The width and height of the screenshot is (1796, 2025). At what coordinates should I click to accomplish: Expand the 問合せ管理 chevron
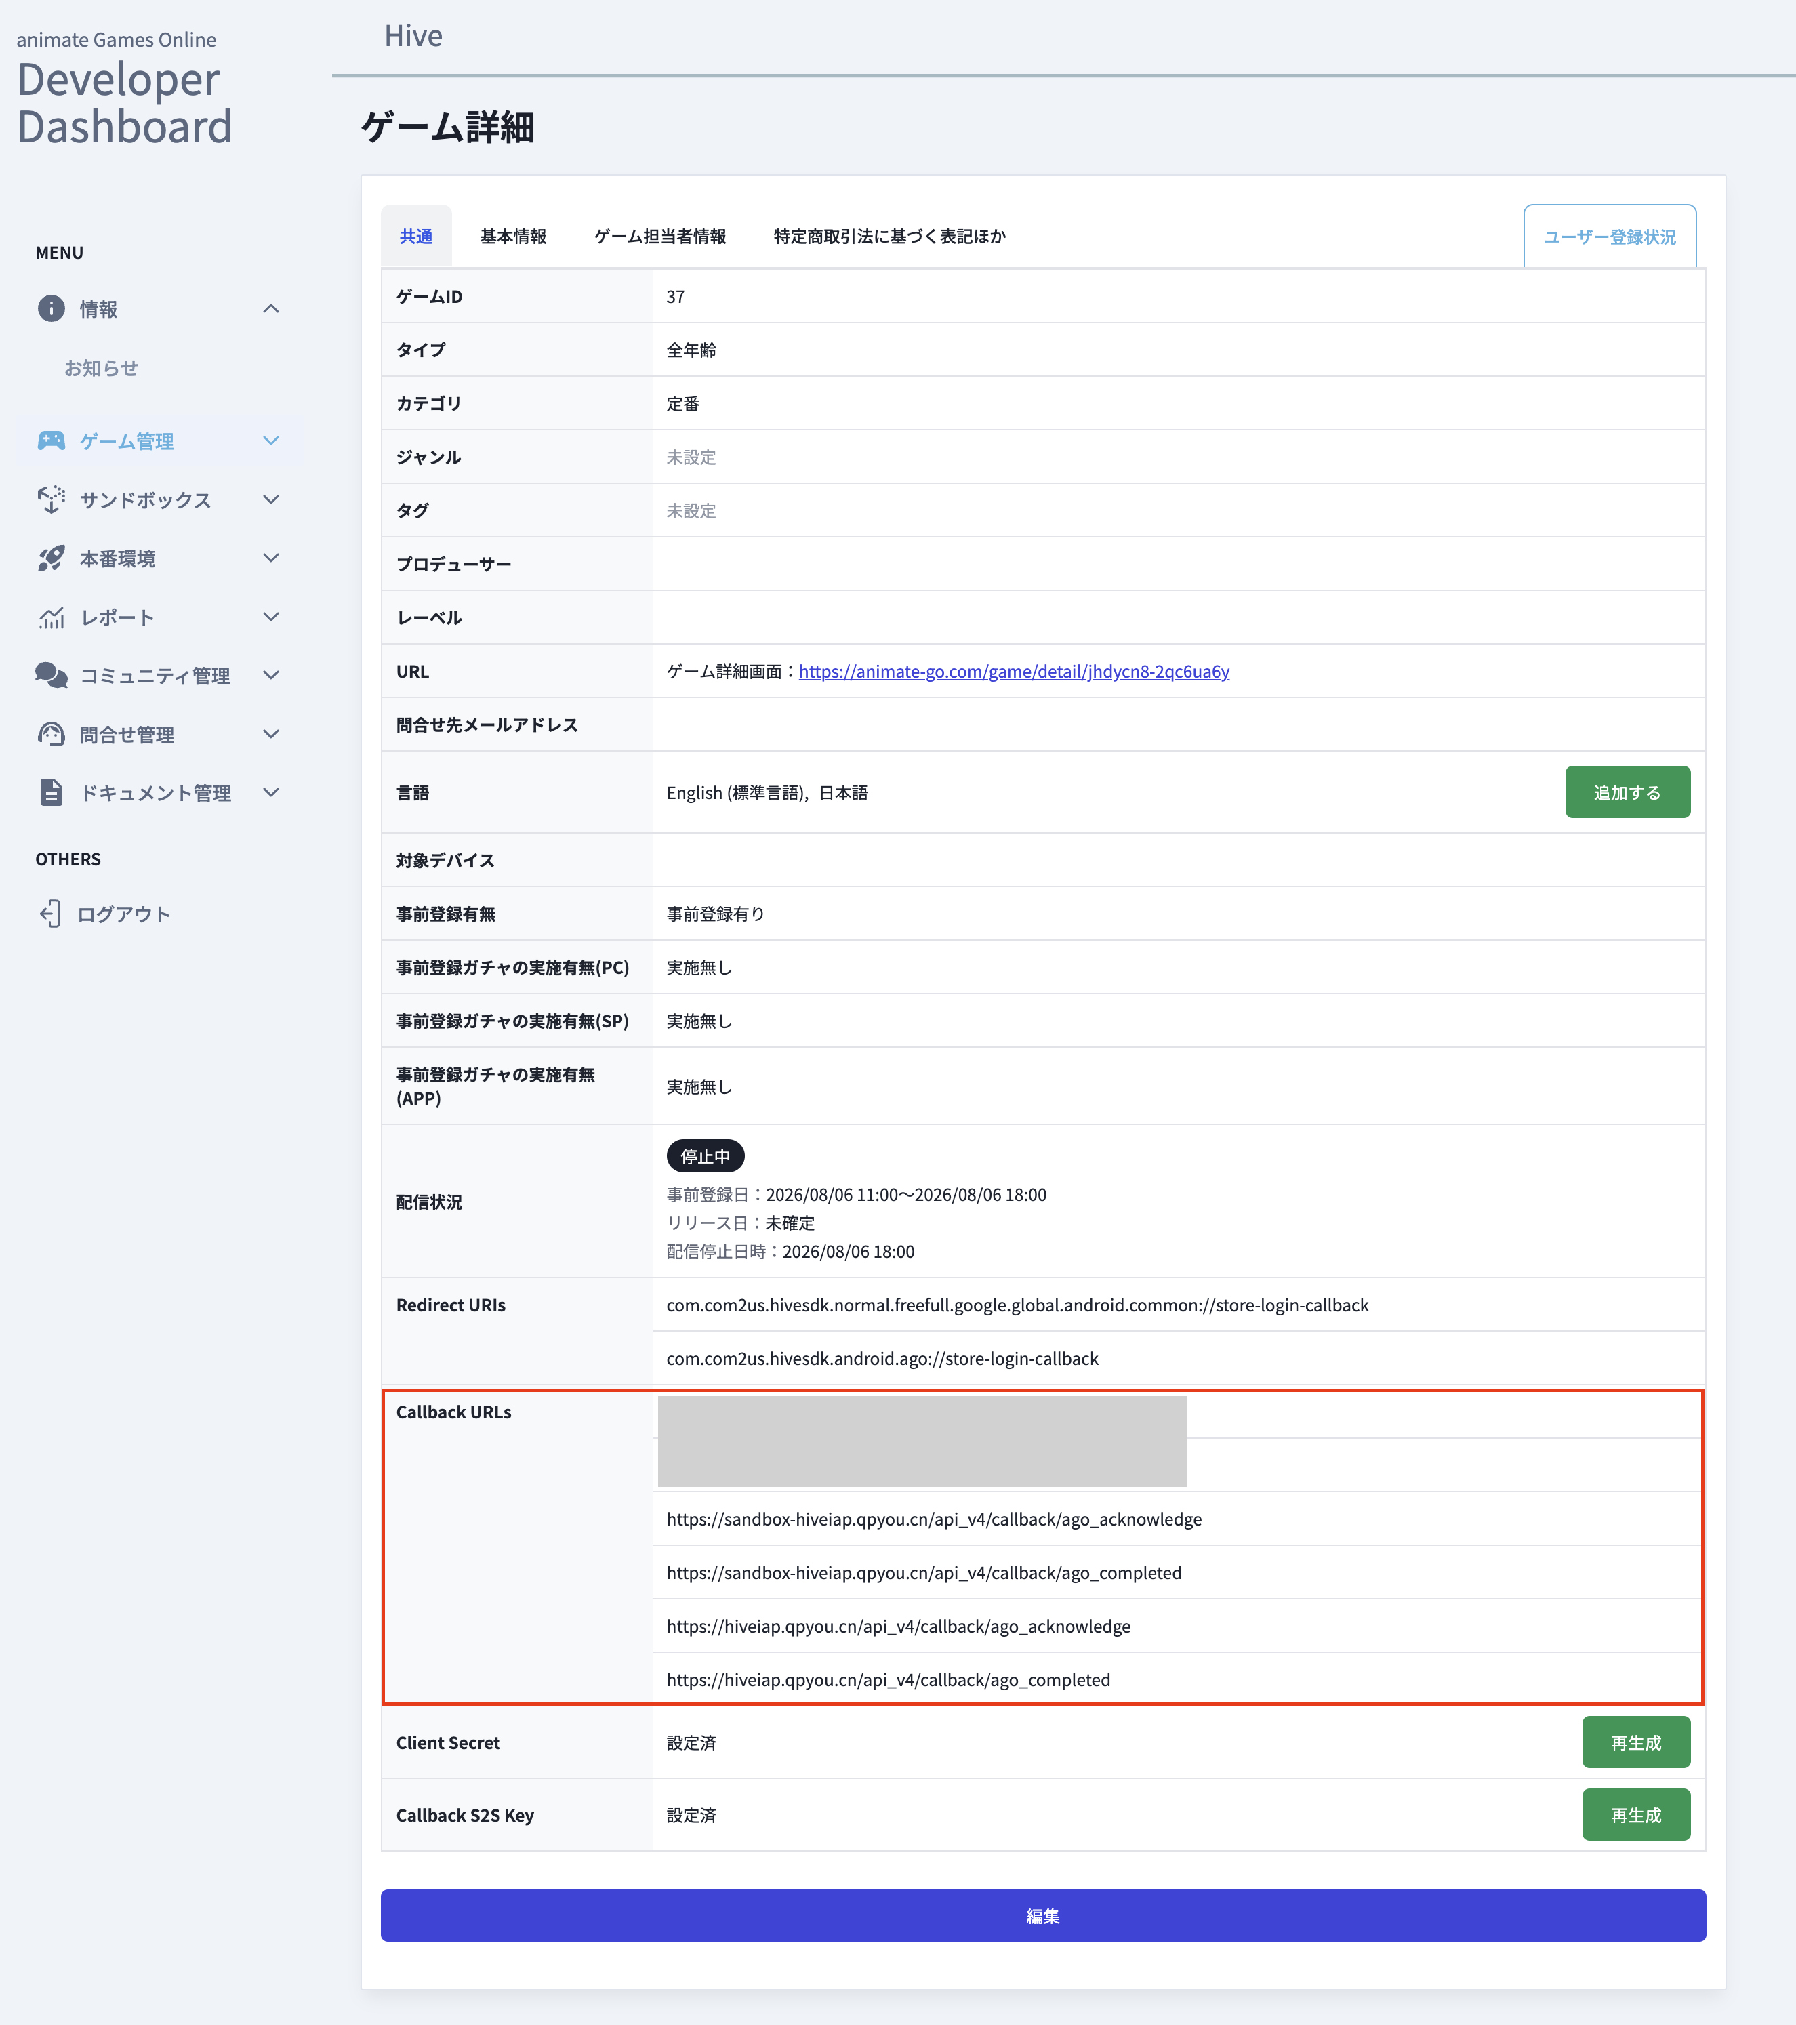click(270, 734)
